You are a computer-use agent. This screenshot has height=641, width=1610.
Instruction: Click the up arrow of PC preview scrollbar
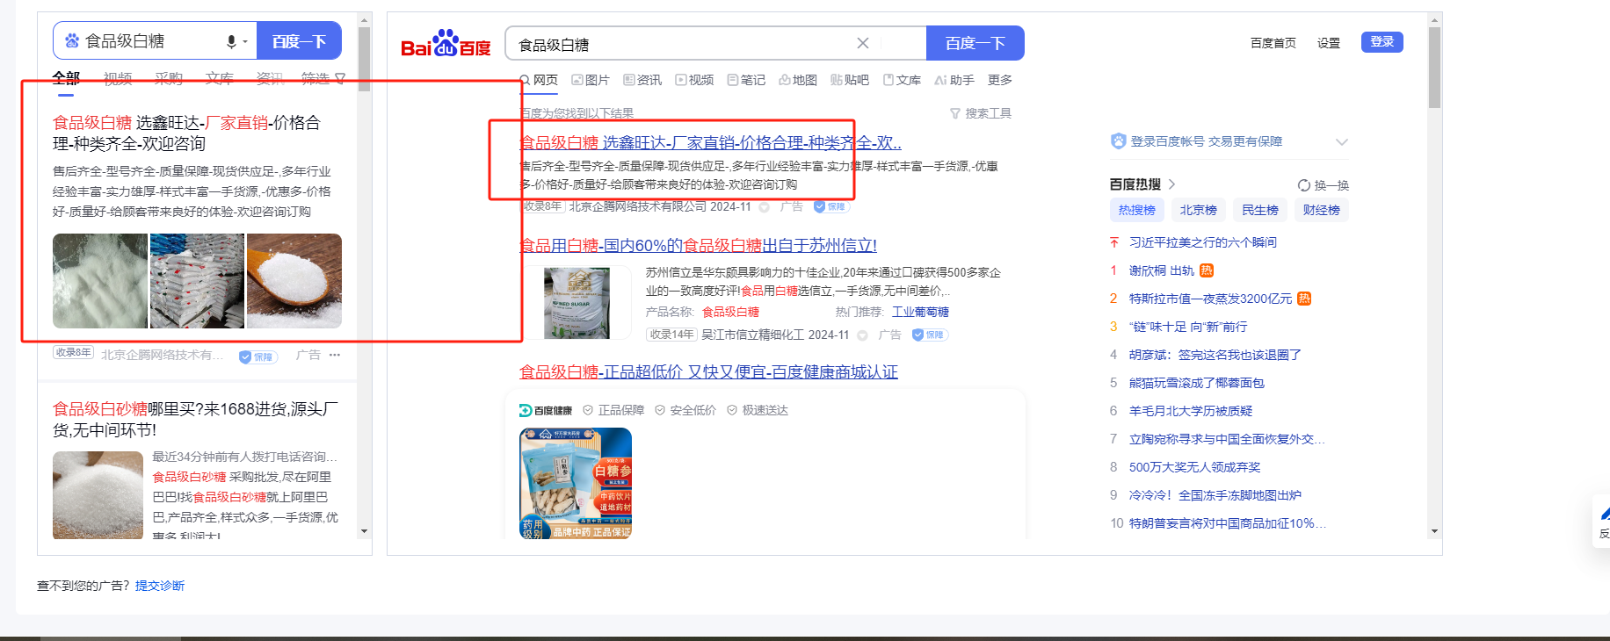point(1434,19)
